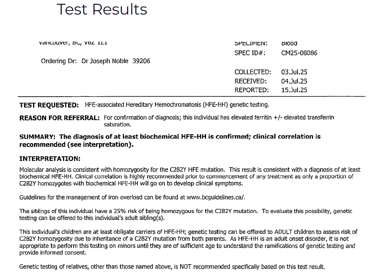Click the "TEST REQUESTED:" label

(49, 105)
